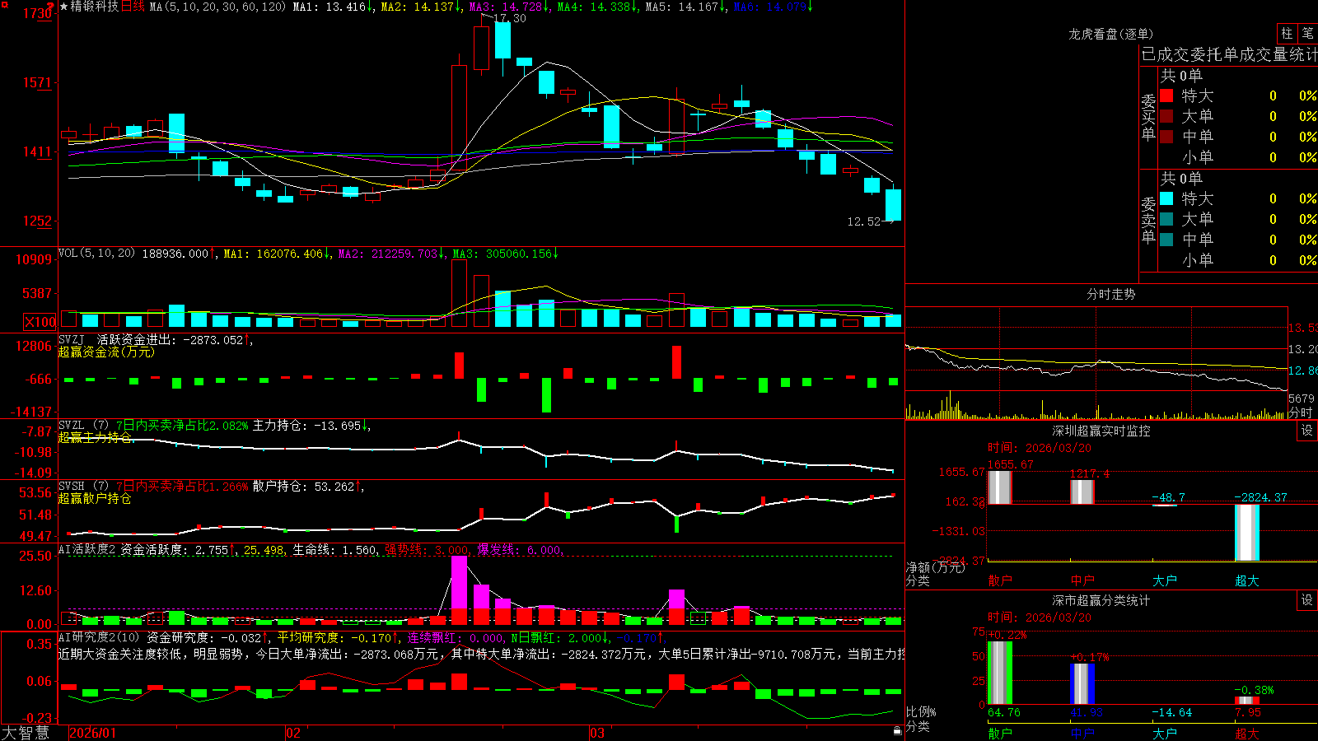This screenshot has width=1318, height=741.
Task: Click the SVZJ indicator name
Action: coord(72,339)
